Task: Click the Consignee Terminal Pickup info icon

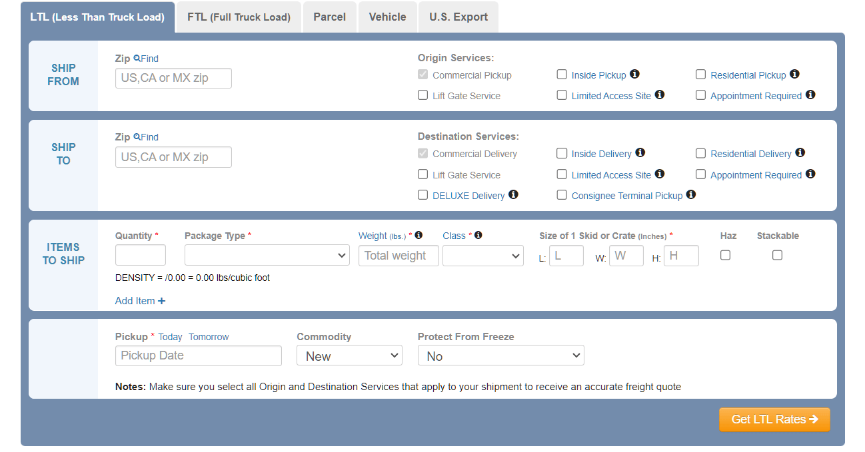Action: pos(690,194)
